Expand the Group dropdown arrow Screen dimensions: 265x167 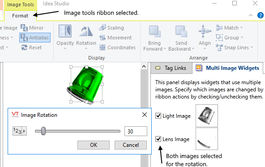coord(242,37)
